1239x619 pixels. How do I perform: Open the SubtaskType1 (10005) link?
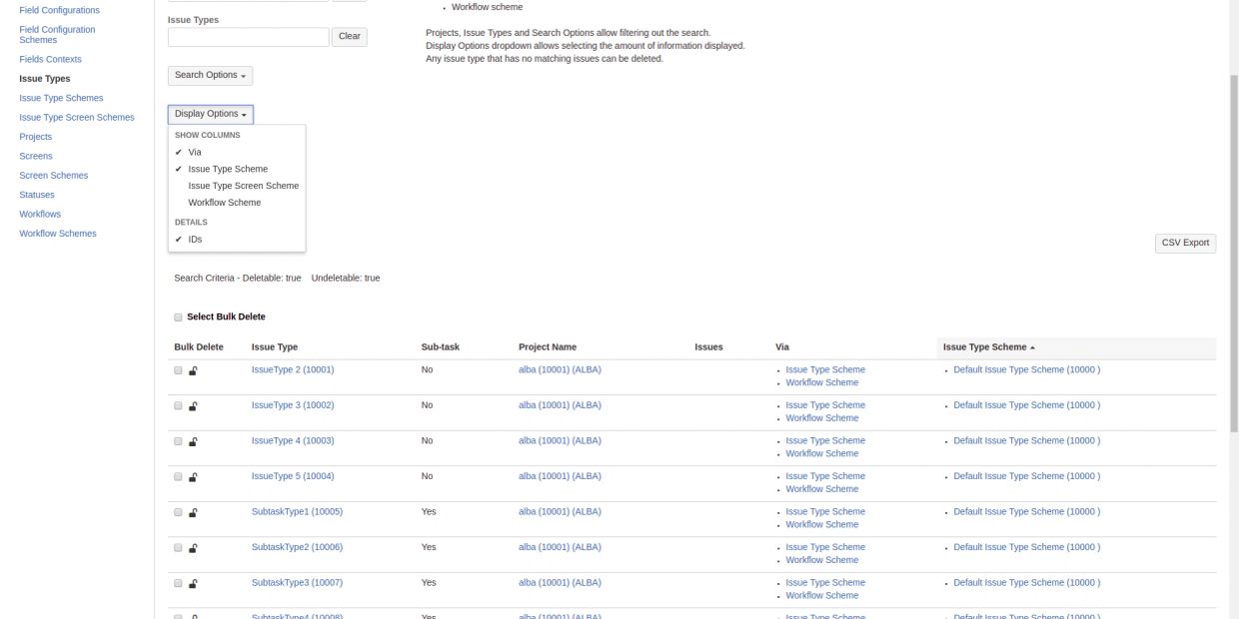tap(297, 512)
